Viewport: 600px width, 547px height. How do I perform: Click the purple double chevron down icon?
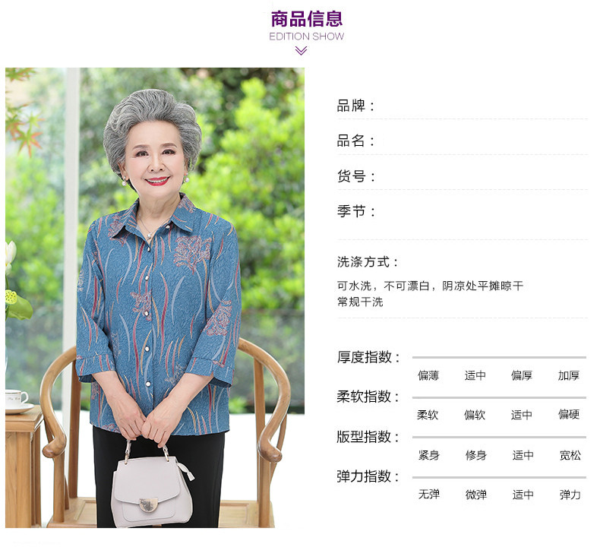[301, 51]
